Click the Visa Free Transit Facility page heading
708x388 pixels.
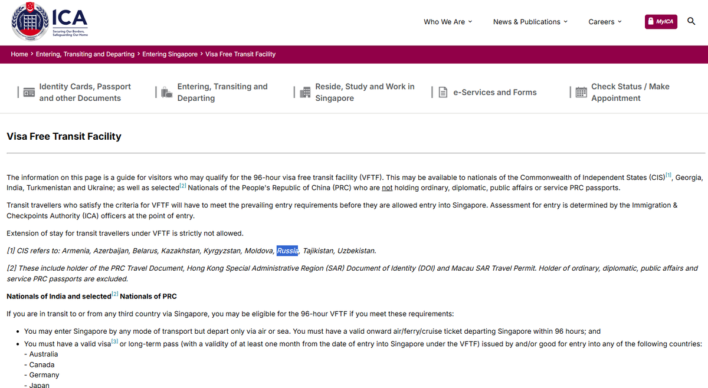[x=64, y=136]
